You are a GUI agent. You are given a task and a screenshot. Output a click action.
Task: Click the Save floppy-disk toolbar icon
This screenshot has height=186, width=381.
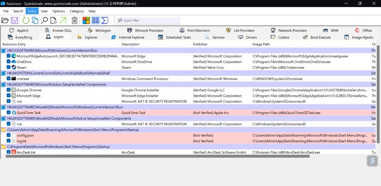pos(14,20)
